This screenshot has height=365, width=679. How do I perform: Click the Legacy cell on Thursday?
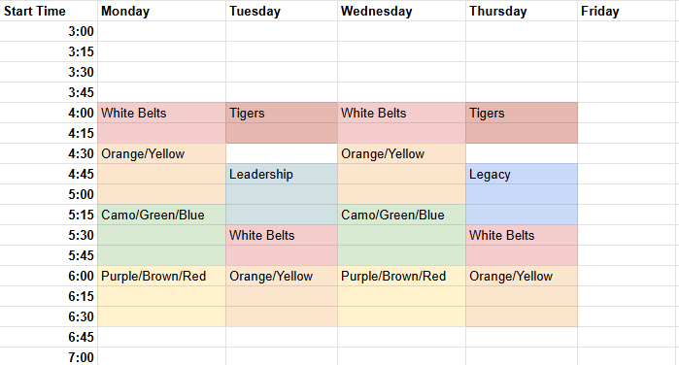[x=522, y=174]
